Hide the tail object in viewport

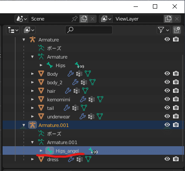click(x=167, y=108)
